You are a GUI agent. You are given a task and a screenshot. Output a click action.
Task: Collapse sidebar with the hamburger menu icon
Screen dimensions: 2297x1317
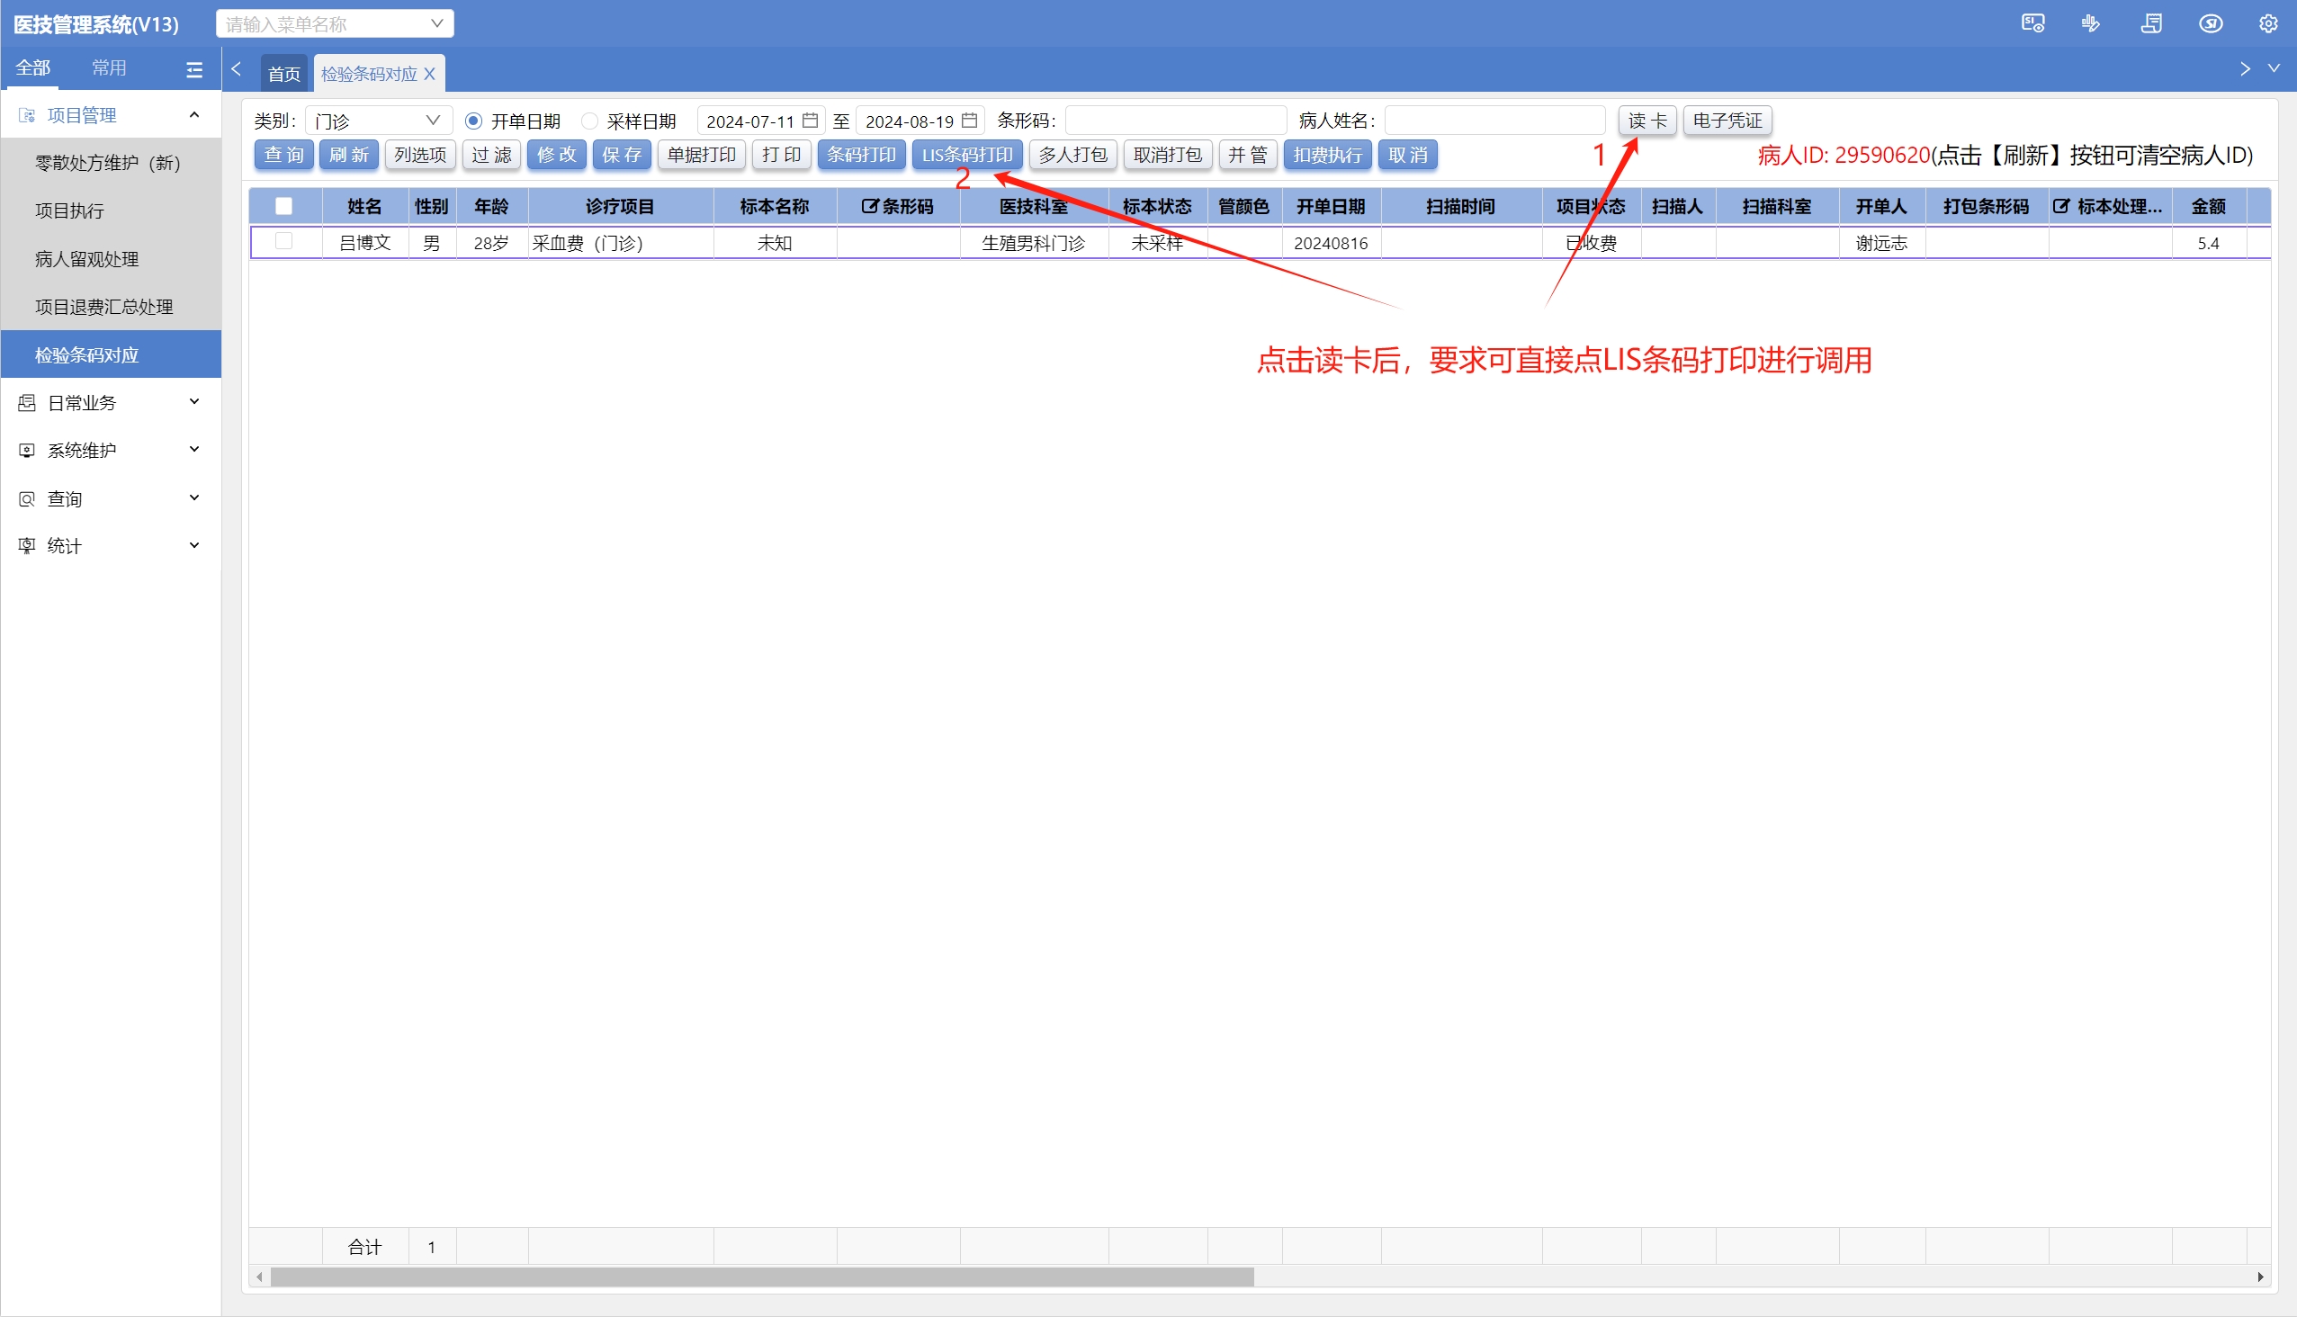tap(193, 69)
